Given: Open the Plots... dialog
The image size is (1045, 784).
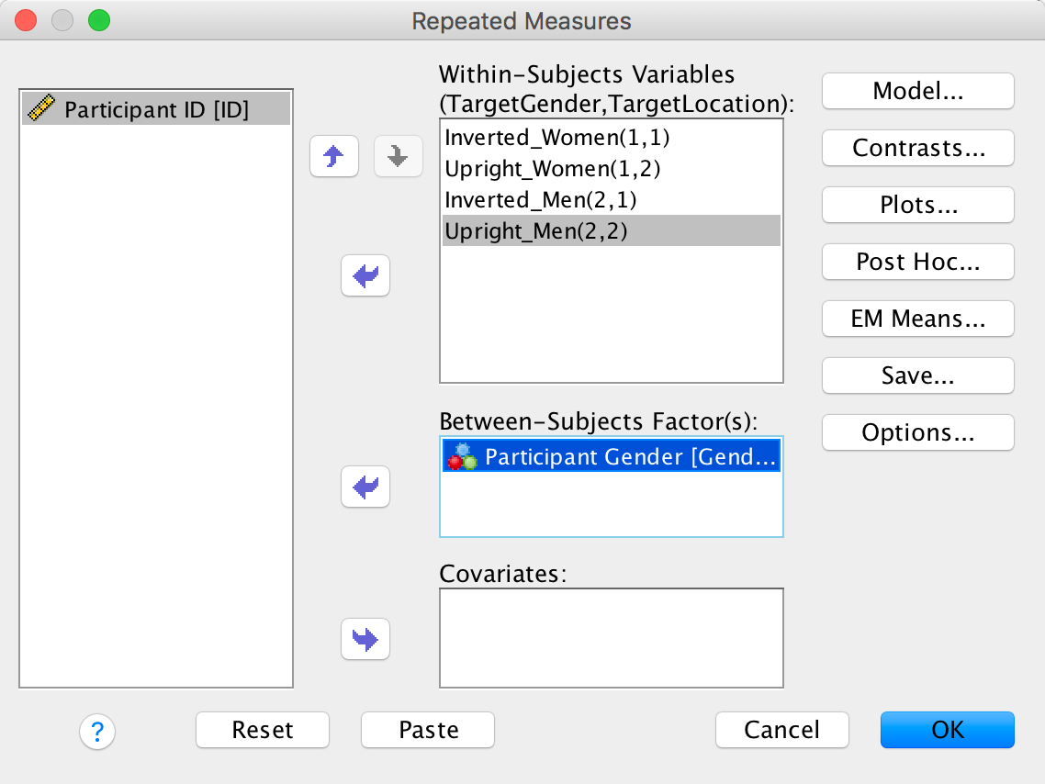Looking at the screenshot, I should point(917,205).
